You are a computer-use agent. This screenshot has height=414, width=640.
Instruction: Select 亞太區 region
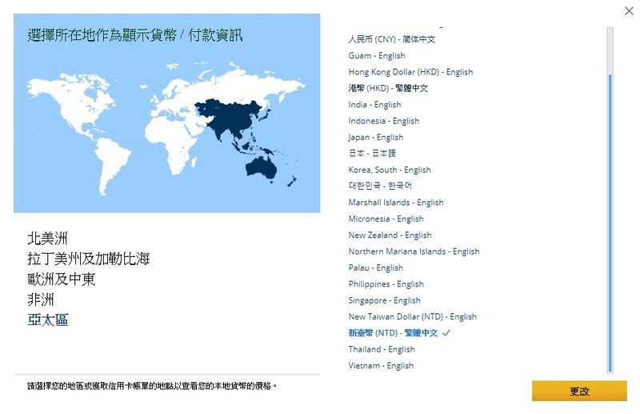48,320
